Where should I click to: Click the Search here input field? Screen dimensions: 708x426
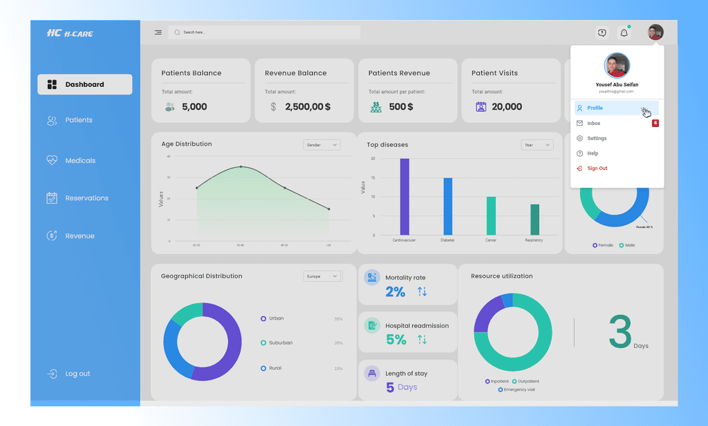click(264, 32)
